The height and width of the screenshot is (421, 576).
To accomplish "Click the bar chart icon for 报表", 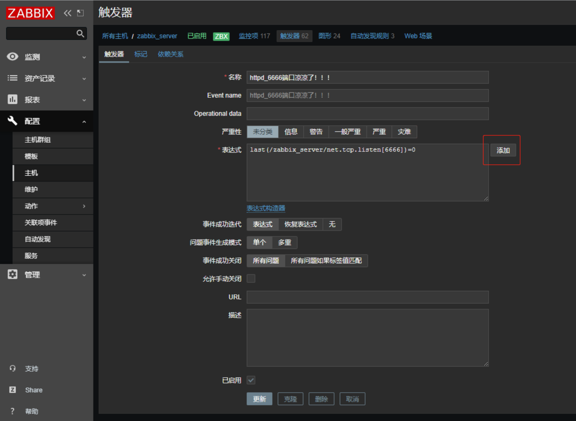I will tap(12, 99).
